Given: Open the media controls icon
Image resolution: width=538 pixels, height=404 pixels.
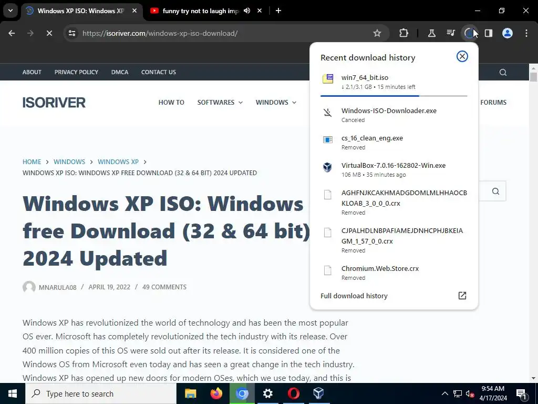Looking at the screenshot, I should [450, 33].
